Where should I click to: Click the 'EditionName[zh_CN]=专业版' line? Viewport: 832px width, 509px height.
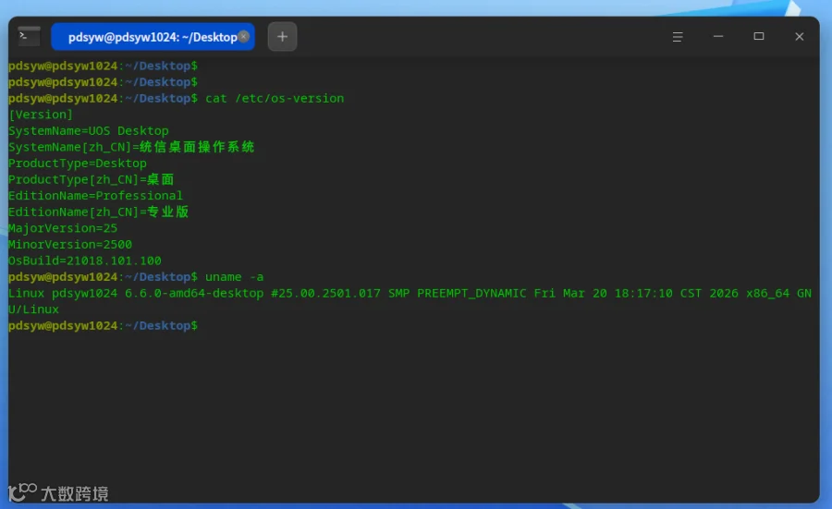(99, 212)
